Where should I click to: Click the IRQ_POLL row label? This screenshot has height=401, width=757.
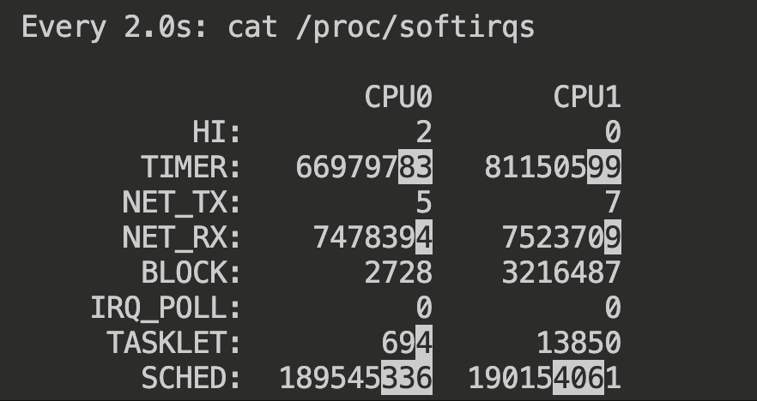click(x=166, y=308)
